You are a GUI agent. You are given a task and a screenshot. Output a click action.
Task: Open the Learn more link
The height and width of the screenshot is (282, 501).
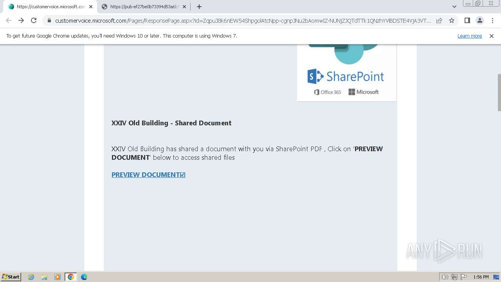coord(470,36)
